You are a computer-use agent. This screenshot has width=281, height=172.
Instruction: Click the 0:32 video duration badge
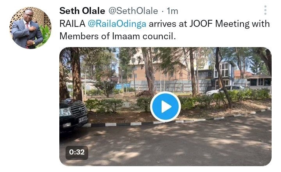pyautogui.click(x=77, y=153)
